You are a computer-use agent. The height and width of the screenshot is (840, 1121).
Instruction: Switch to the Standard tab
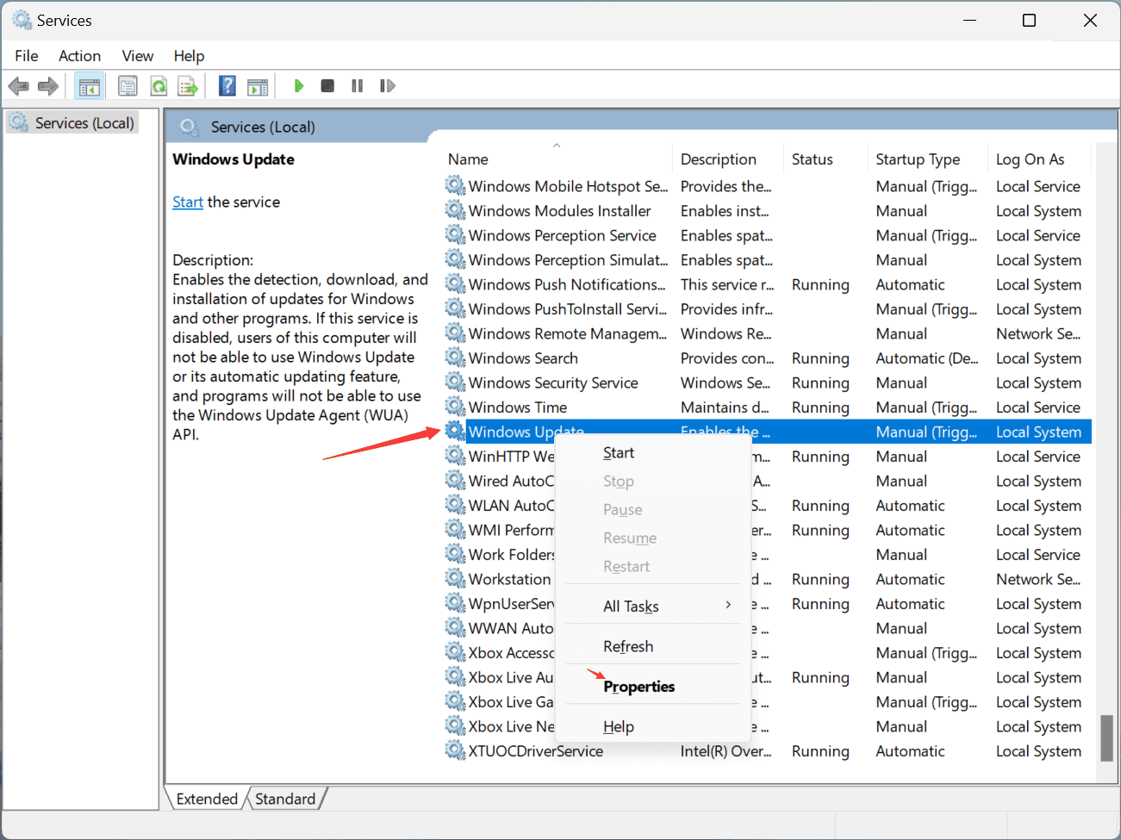pyautogui.click(x=286, y=799)
